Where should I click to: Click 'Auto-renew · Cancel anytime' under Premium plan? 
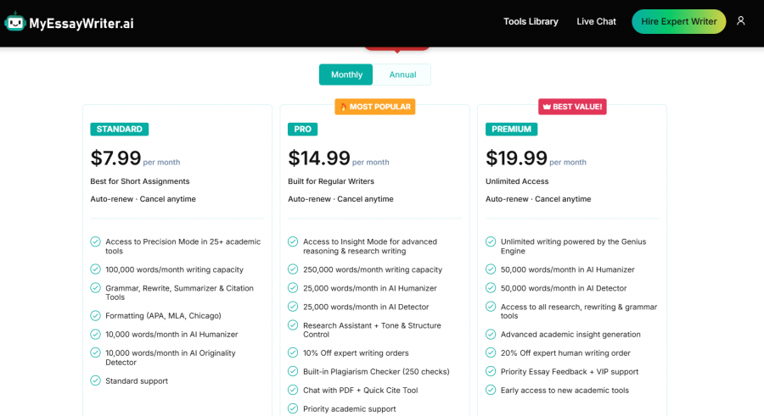pos(538,199)
